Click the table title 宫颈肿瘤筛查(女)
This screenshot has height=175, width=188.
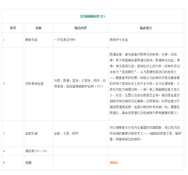point(92,16)
